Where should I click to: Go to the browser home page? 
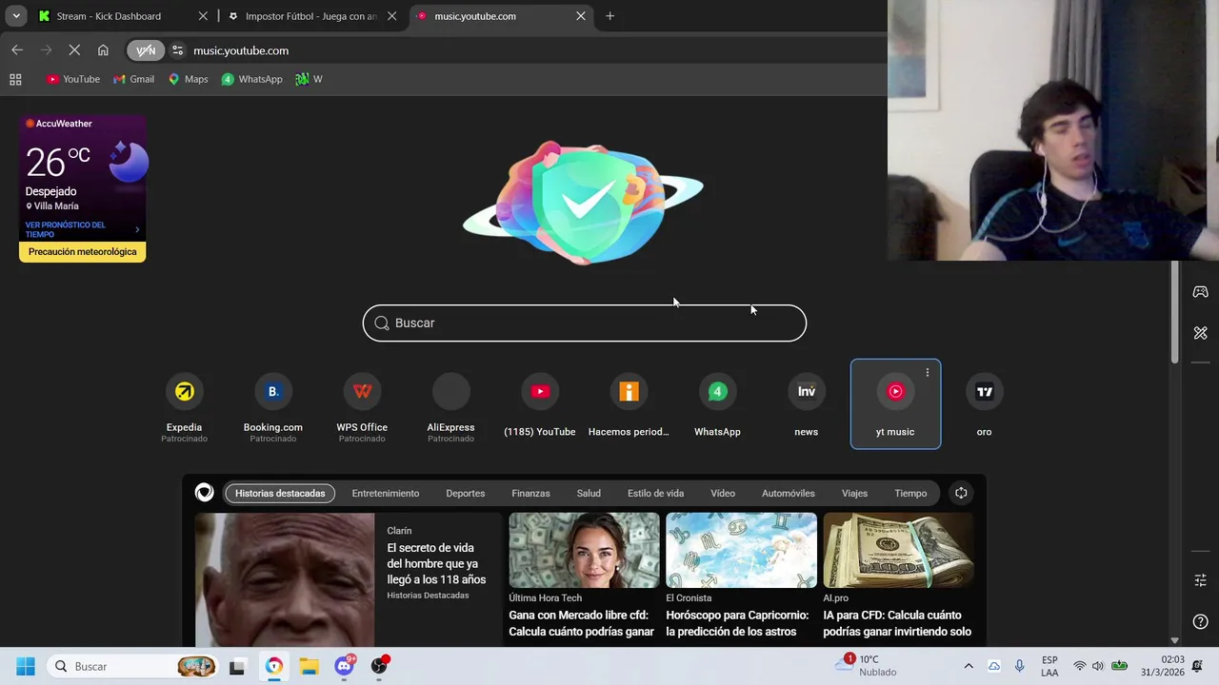[x=103, y=50]
